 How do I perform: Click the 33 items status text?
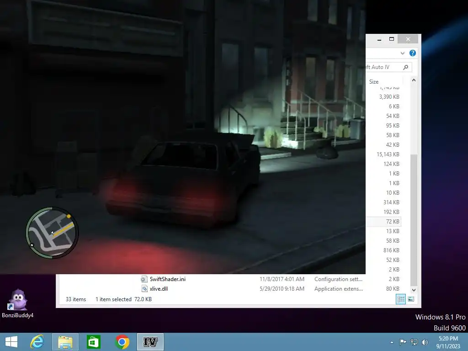pyautogui.click(x=76, y=299)
